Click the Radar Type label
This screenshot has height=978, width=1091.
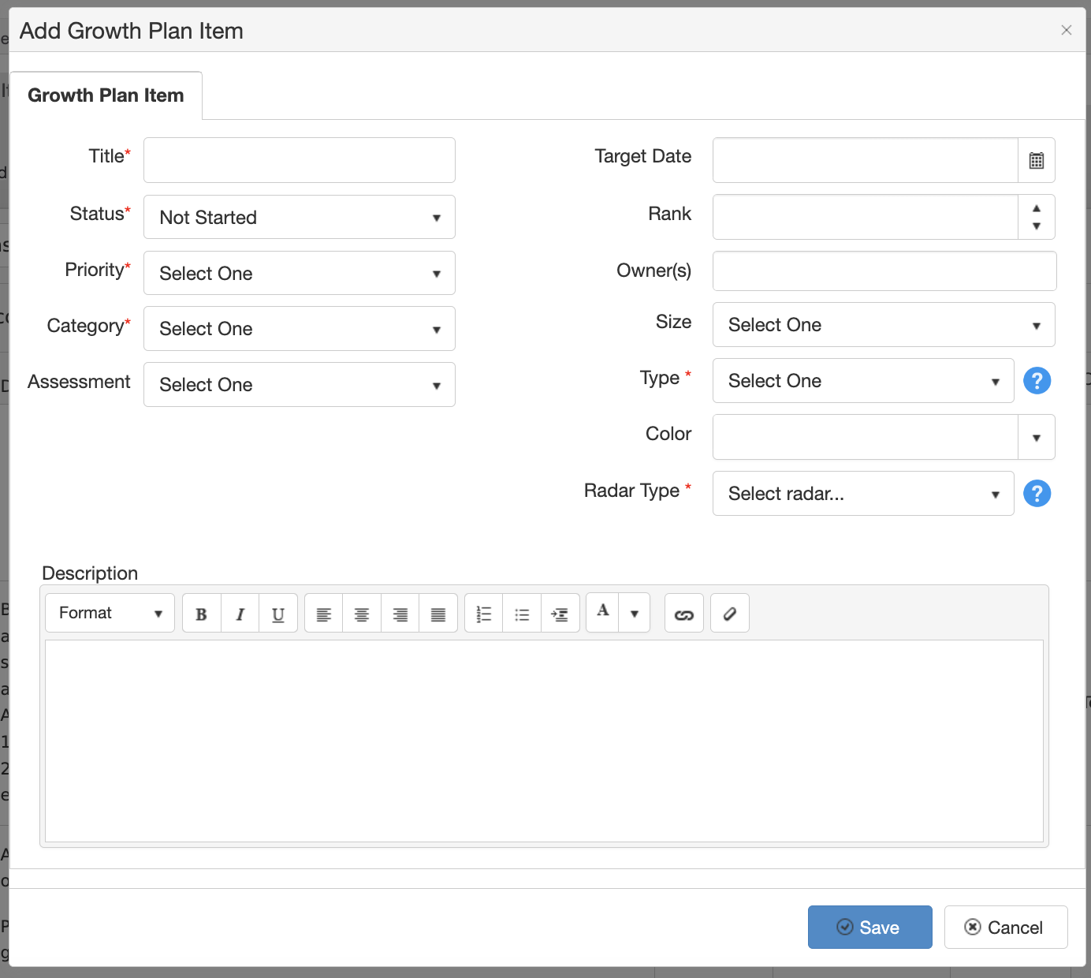tap(631, 491)
